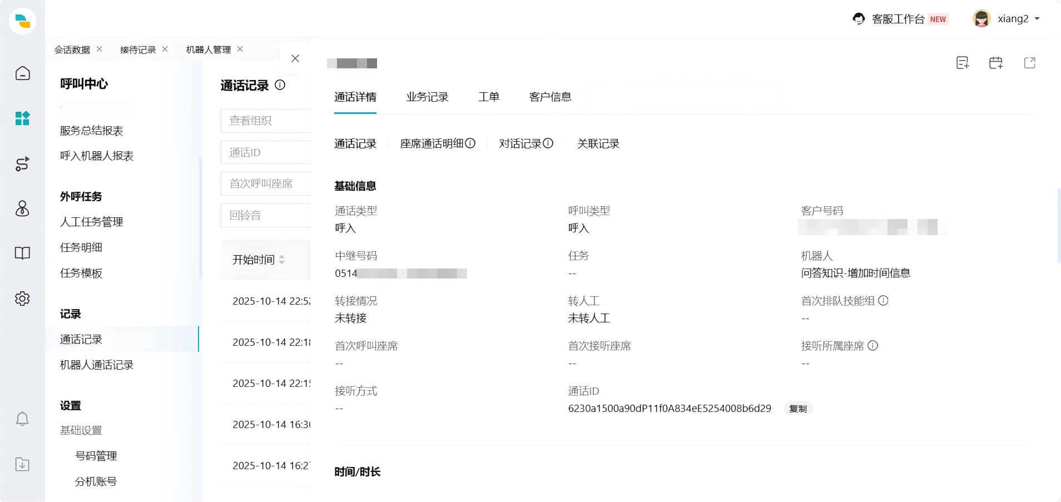Open the Home icon in left sidebar
Viewport: 1061px width, 502px height.
tap(22, 73)
